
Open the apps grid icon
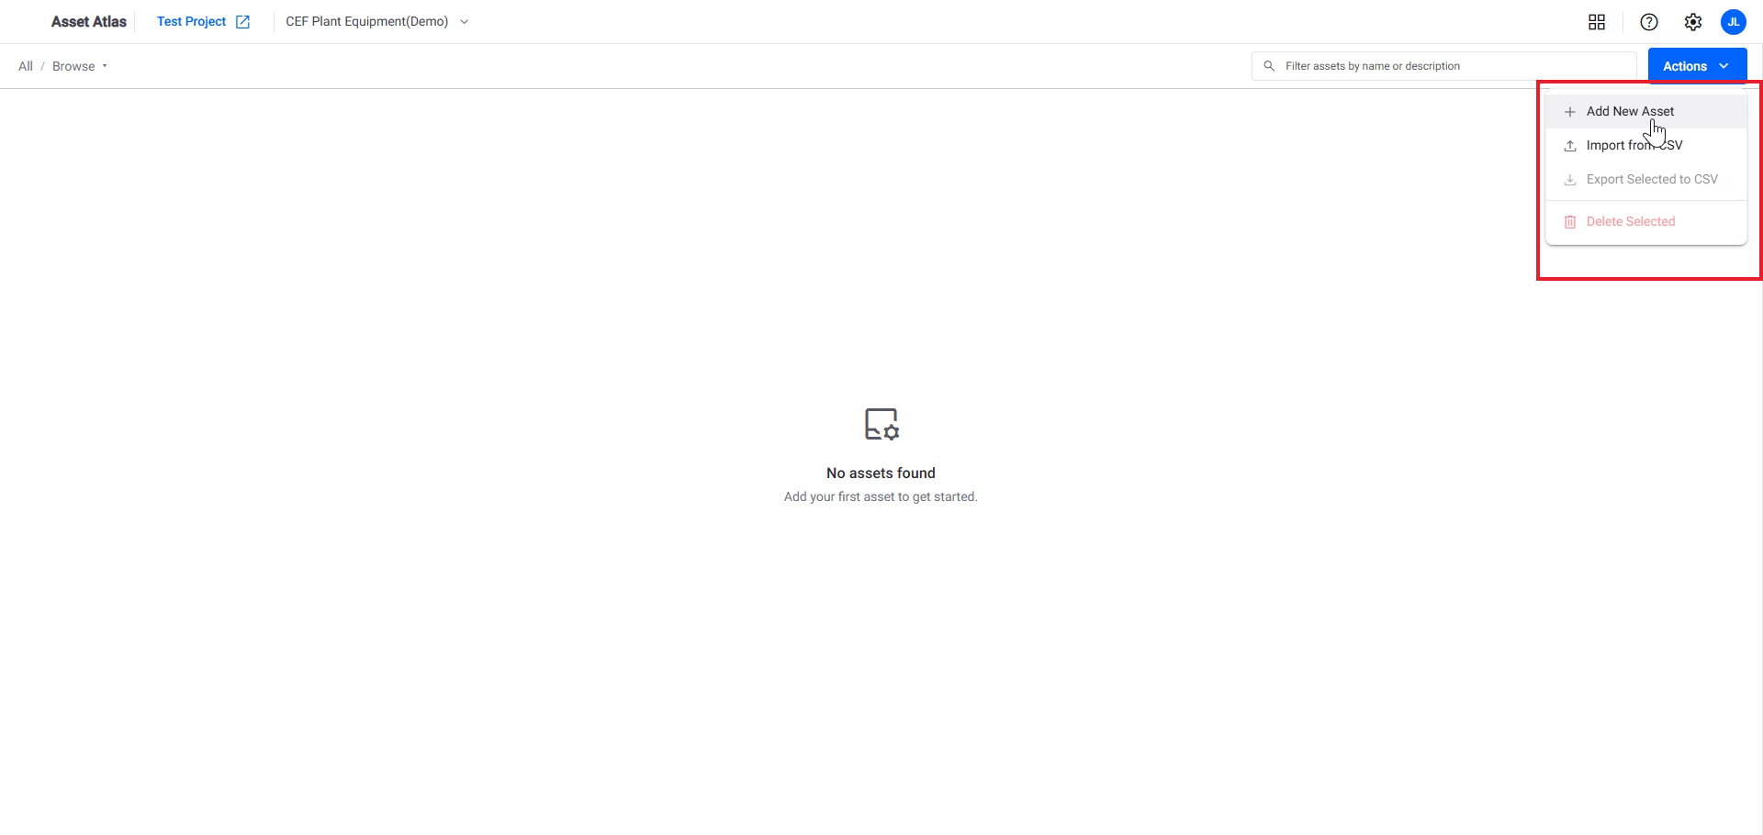coord(1597,22)
